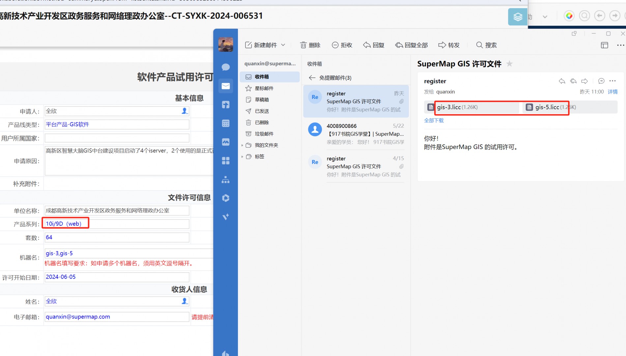The height and width of the screenshot is (356, 626).
Task: Compose a new email with 新建邮件
Action: 261,45
